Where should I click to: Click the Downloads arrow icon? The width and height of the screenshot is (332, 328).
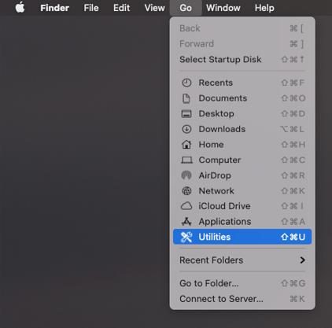tap(186, 129)
